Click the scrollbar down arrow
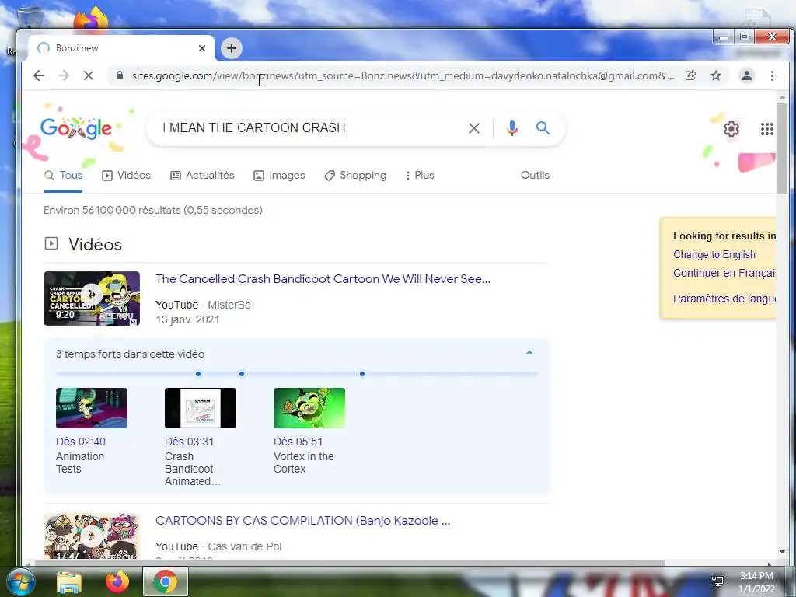 point(782,552)
